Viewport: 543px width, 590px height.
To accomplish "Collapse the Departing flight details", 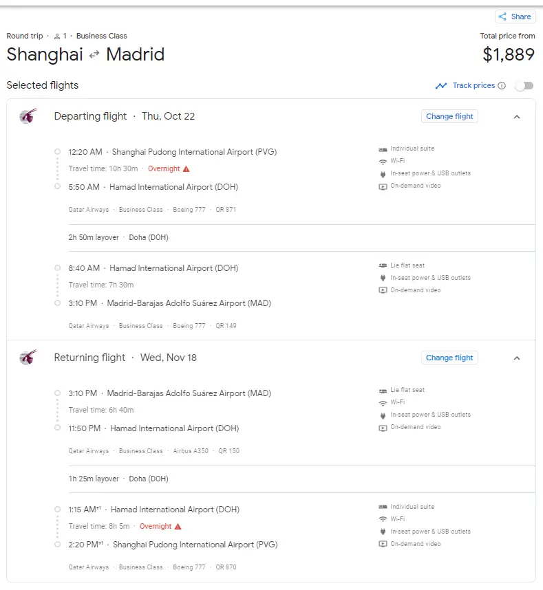I will click(x=517, y=117).
